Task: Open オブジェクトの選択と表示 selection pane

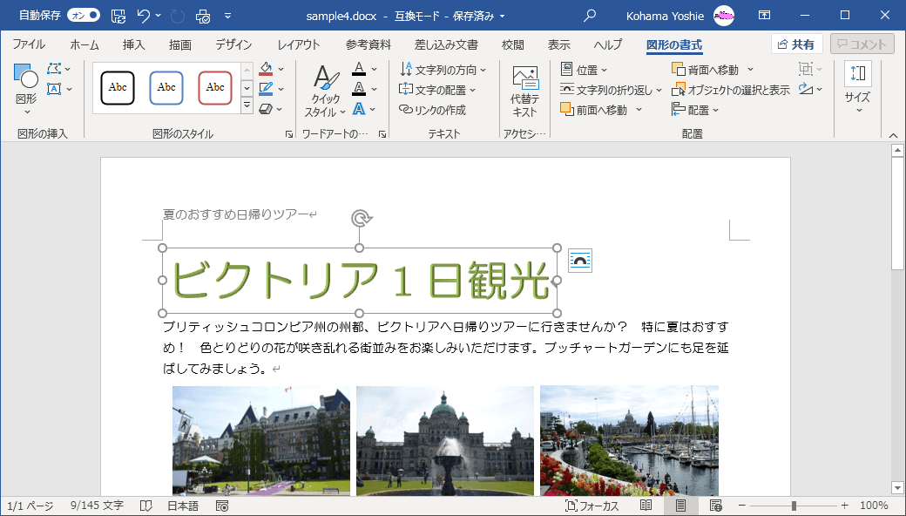Action: pyautogui.click(x=730, y=90)
